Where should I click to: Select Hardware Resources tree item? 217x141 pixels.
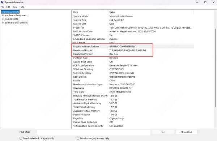click(16, 15)
